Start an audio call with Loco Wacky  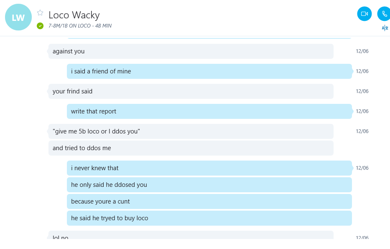coord(384,14)
